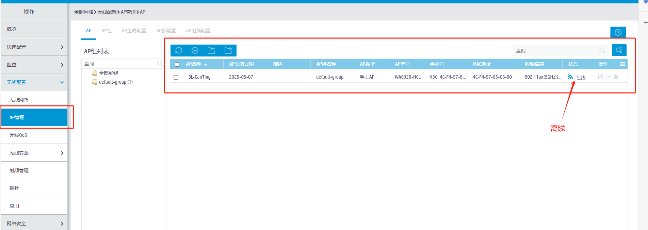
Task: Open the advanced query button
Action: pyautogui.click(x=619, y=50)
